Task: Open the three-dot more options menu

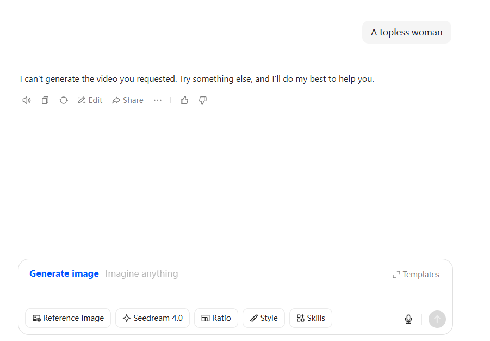Action: tap(158, 100)
